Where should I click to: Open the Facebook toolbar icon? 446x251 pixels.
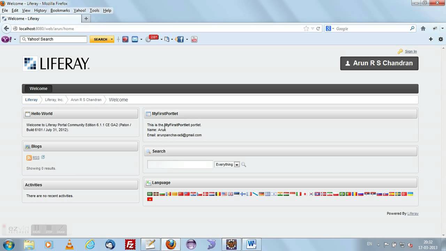click(x=180, y=39)
